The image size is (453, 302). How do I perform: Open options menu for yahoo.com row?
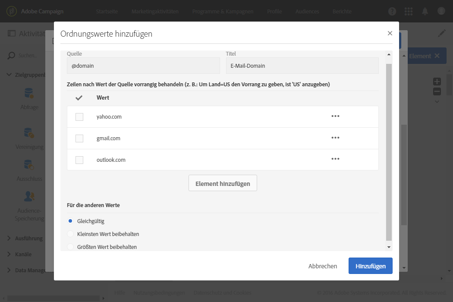point(335,116)
